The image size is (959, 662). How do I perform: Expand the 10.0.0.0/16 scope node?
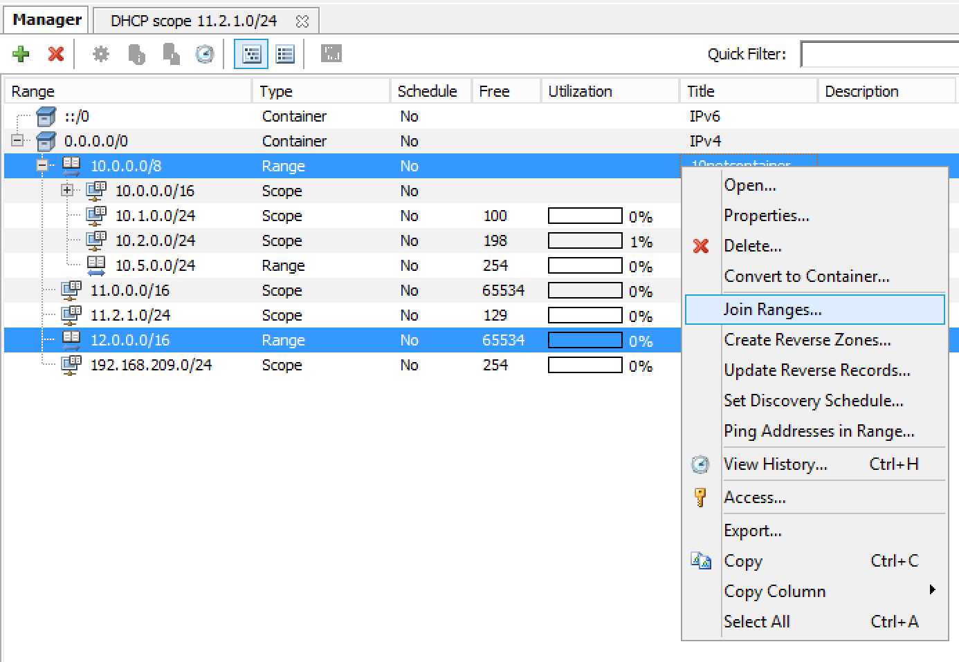[x=67, y=191]
